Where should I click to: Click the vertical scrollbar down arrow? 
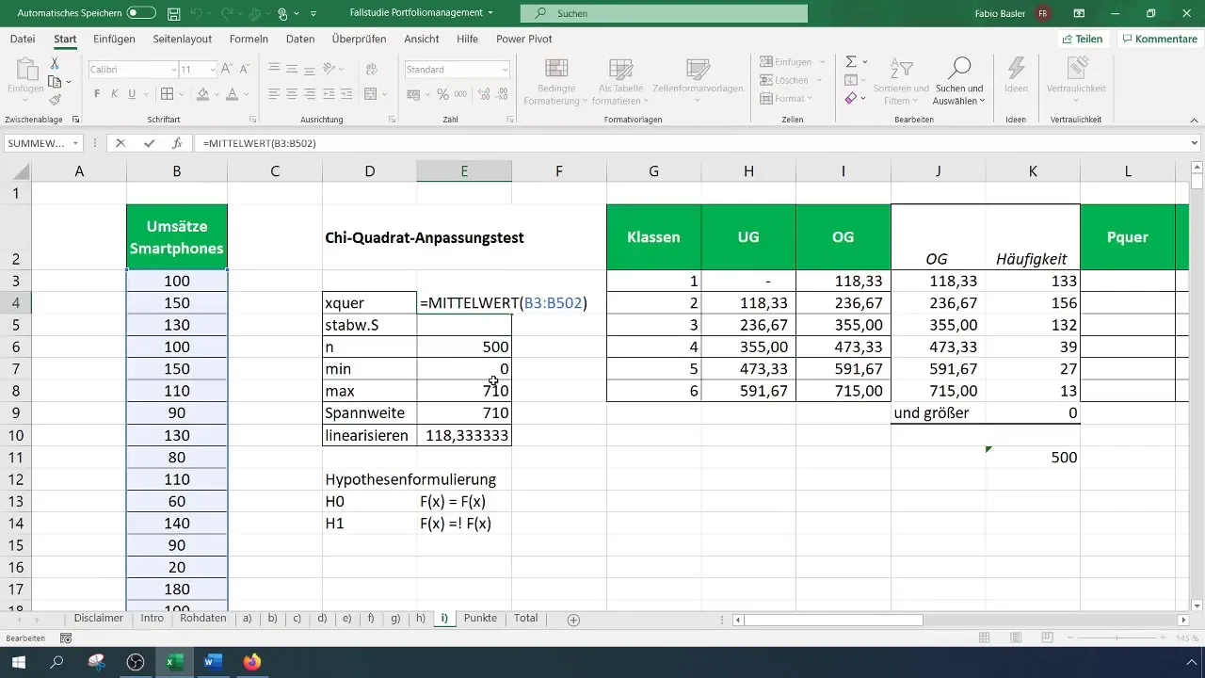pyautogui.click(x=1197, y=605)
